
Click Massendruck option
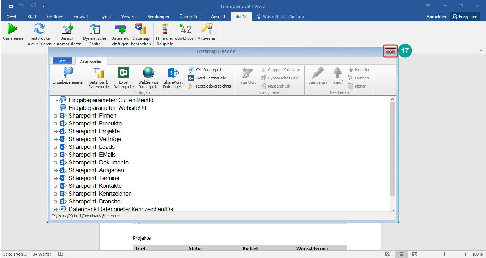(x=275, y=86)
